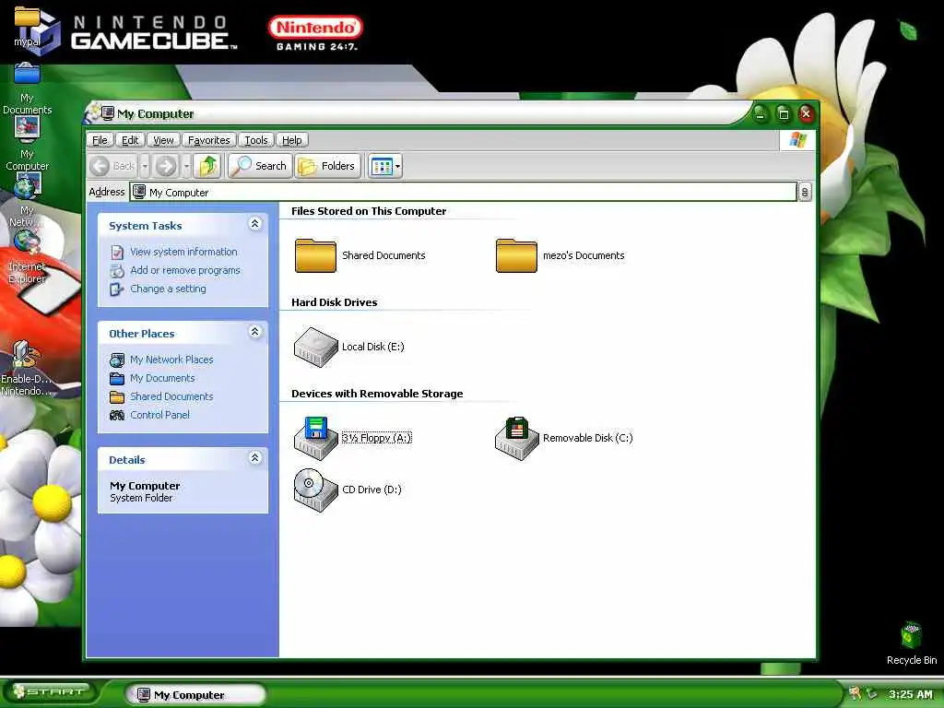Go to My Documents in Other Places
Viewport: 944px width, 708px height.
click(162, 378)
